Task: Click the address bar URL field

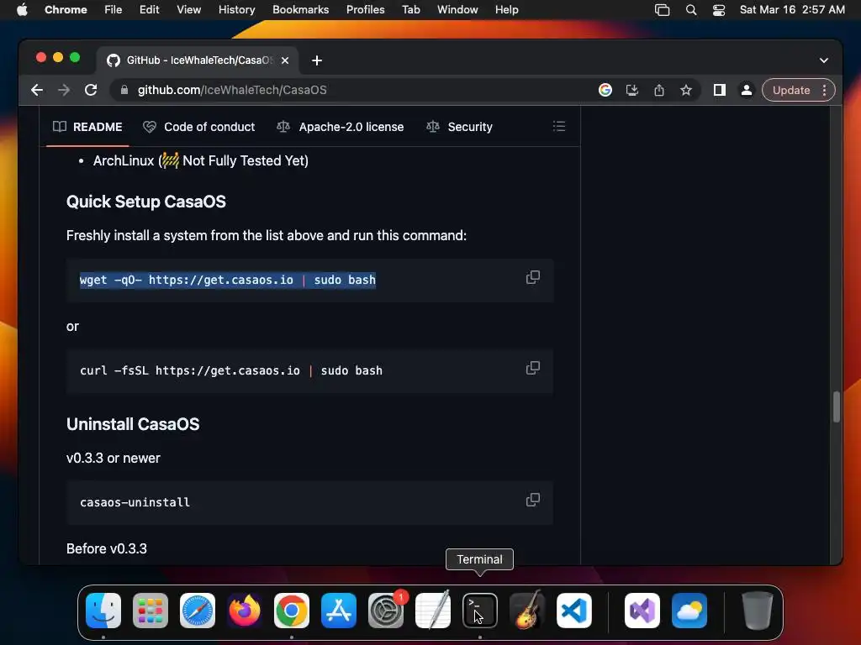Action: (351, 90)
